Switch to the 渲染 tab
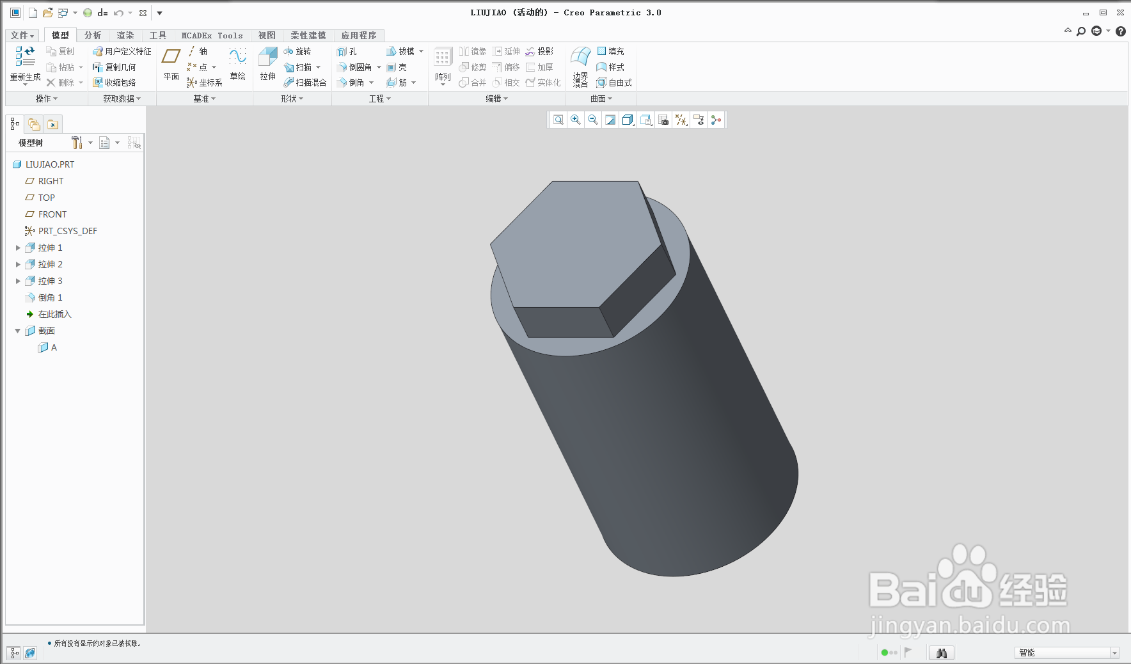 (125, 35)
